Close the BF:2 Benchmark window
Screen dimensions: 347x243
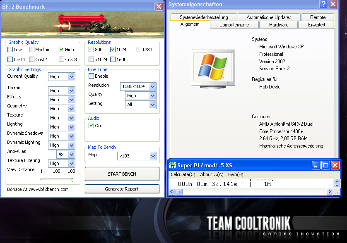[x=159, y=7]
